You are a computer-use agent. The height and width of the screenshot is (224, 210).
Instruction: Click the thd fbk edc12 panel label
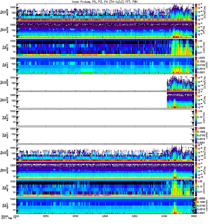[x=5, y=118]
